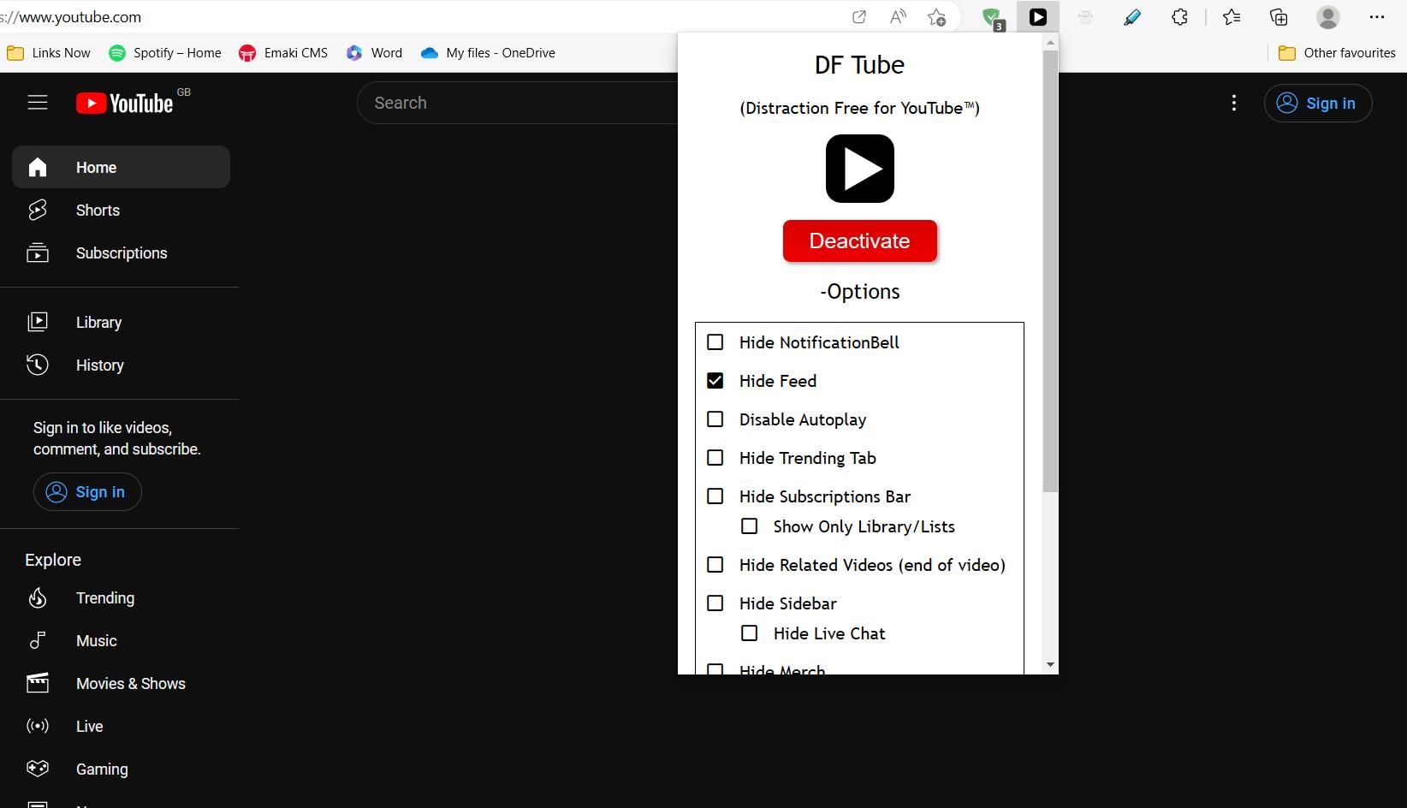Click the DF Tube extension toolbar icon
This screenshot has height=808, width=1407.
point(1038,17)
